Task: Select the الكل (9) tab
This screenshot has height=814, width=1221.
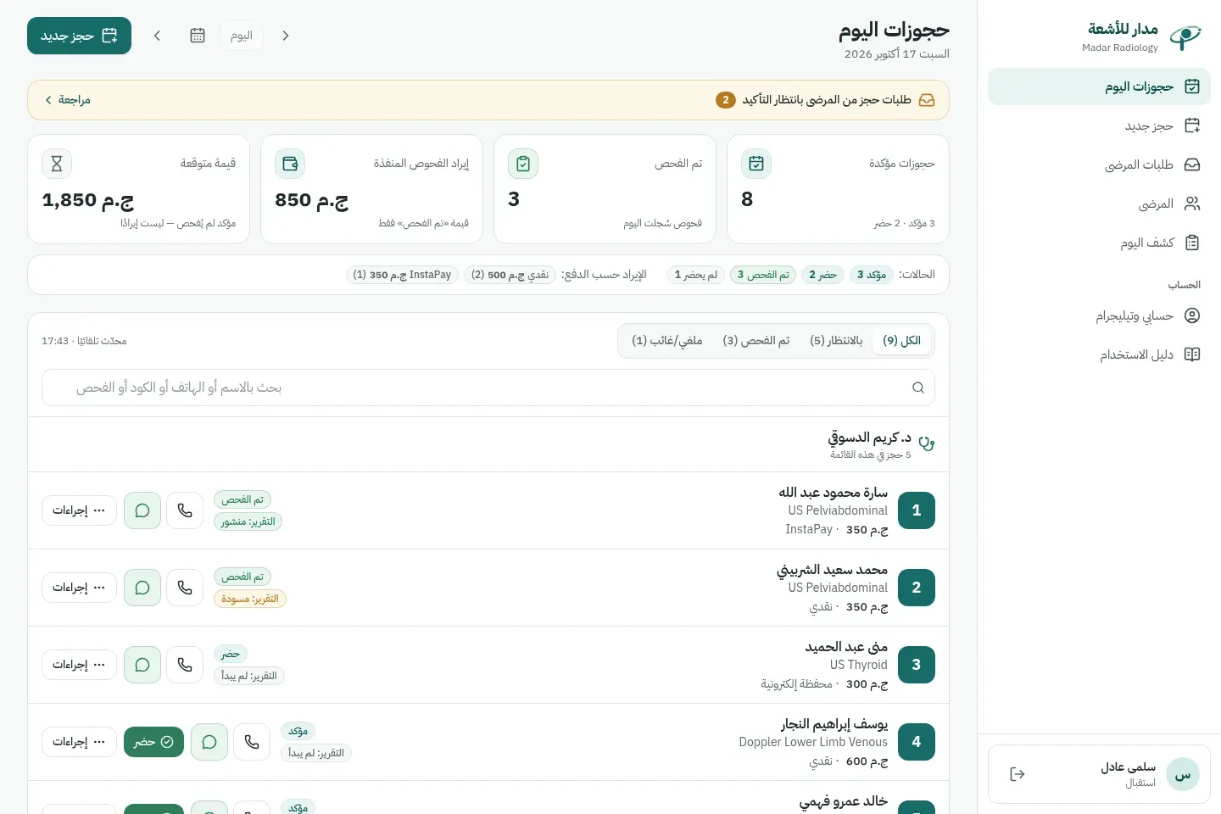Action: [901, 340]
